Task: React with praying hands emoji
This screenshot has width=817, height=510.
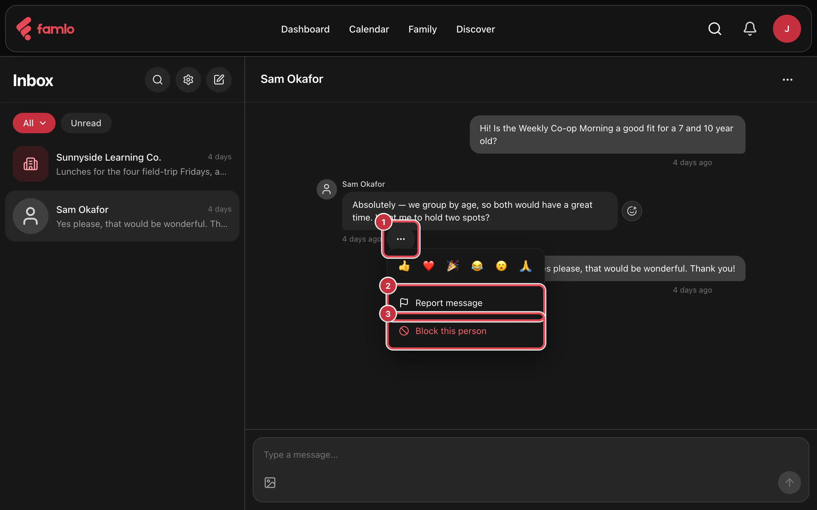Action: [526, 266]
